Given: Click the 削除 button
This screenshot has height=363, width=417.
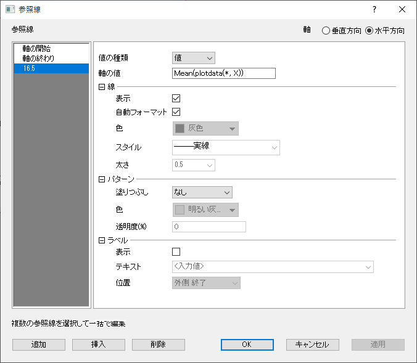Looking at the screenshot, I should coord(159,345).
